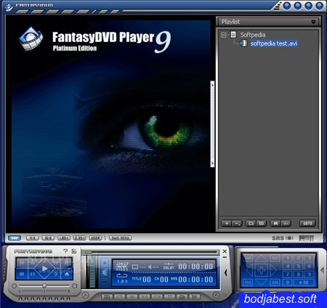327x308 pixels.
Task: Click the GOTO button in the playlist panel
Action: coord(307,223)
